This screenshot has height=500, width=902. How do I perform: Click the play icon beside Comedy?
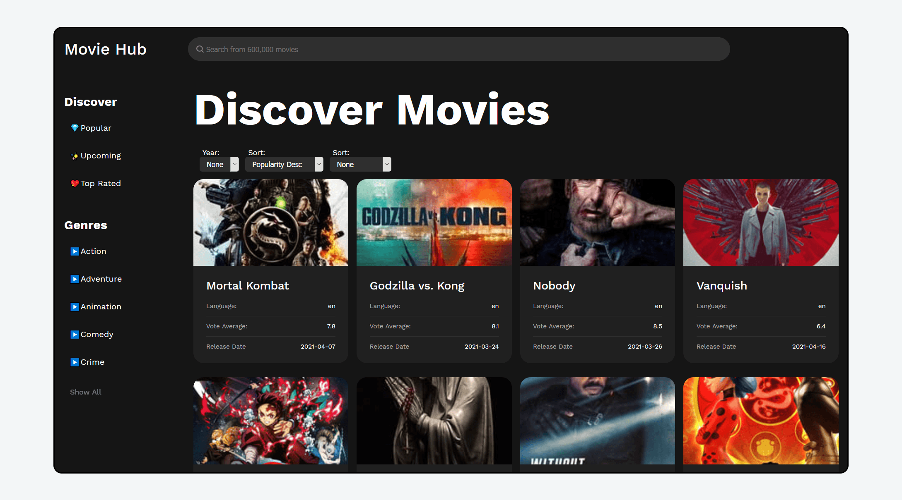(x=75, y=335)
